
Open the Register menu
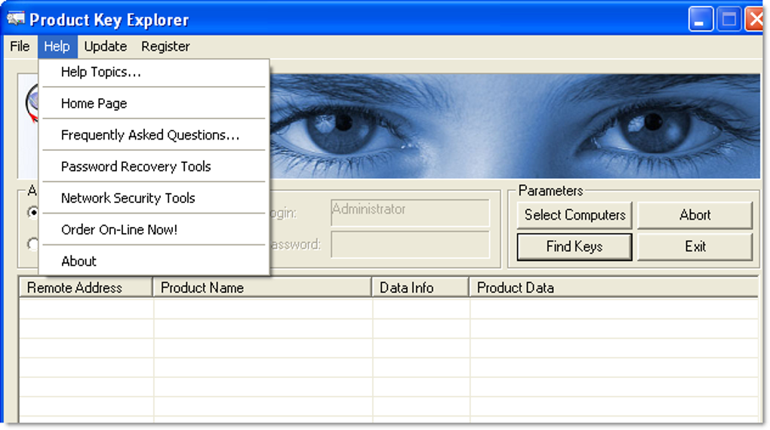(165, 47)
